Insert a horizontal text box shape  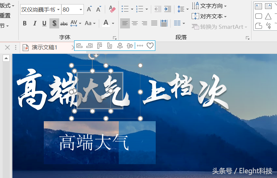click(258, 6)
